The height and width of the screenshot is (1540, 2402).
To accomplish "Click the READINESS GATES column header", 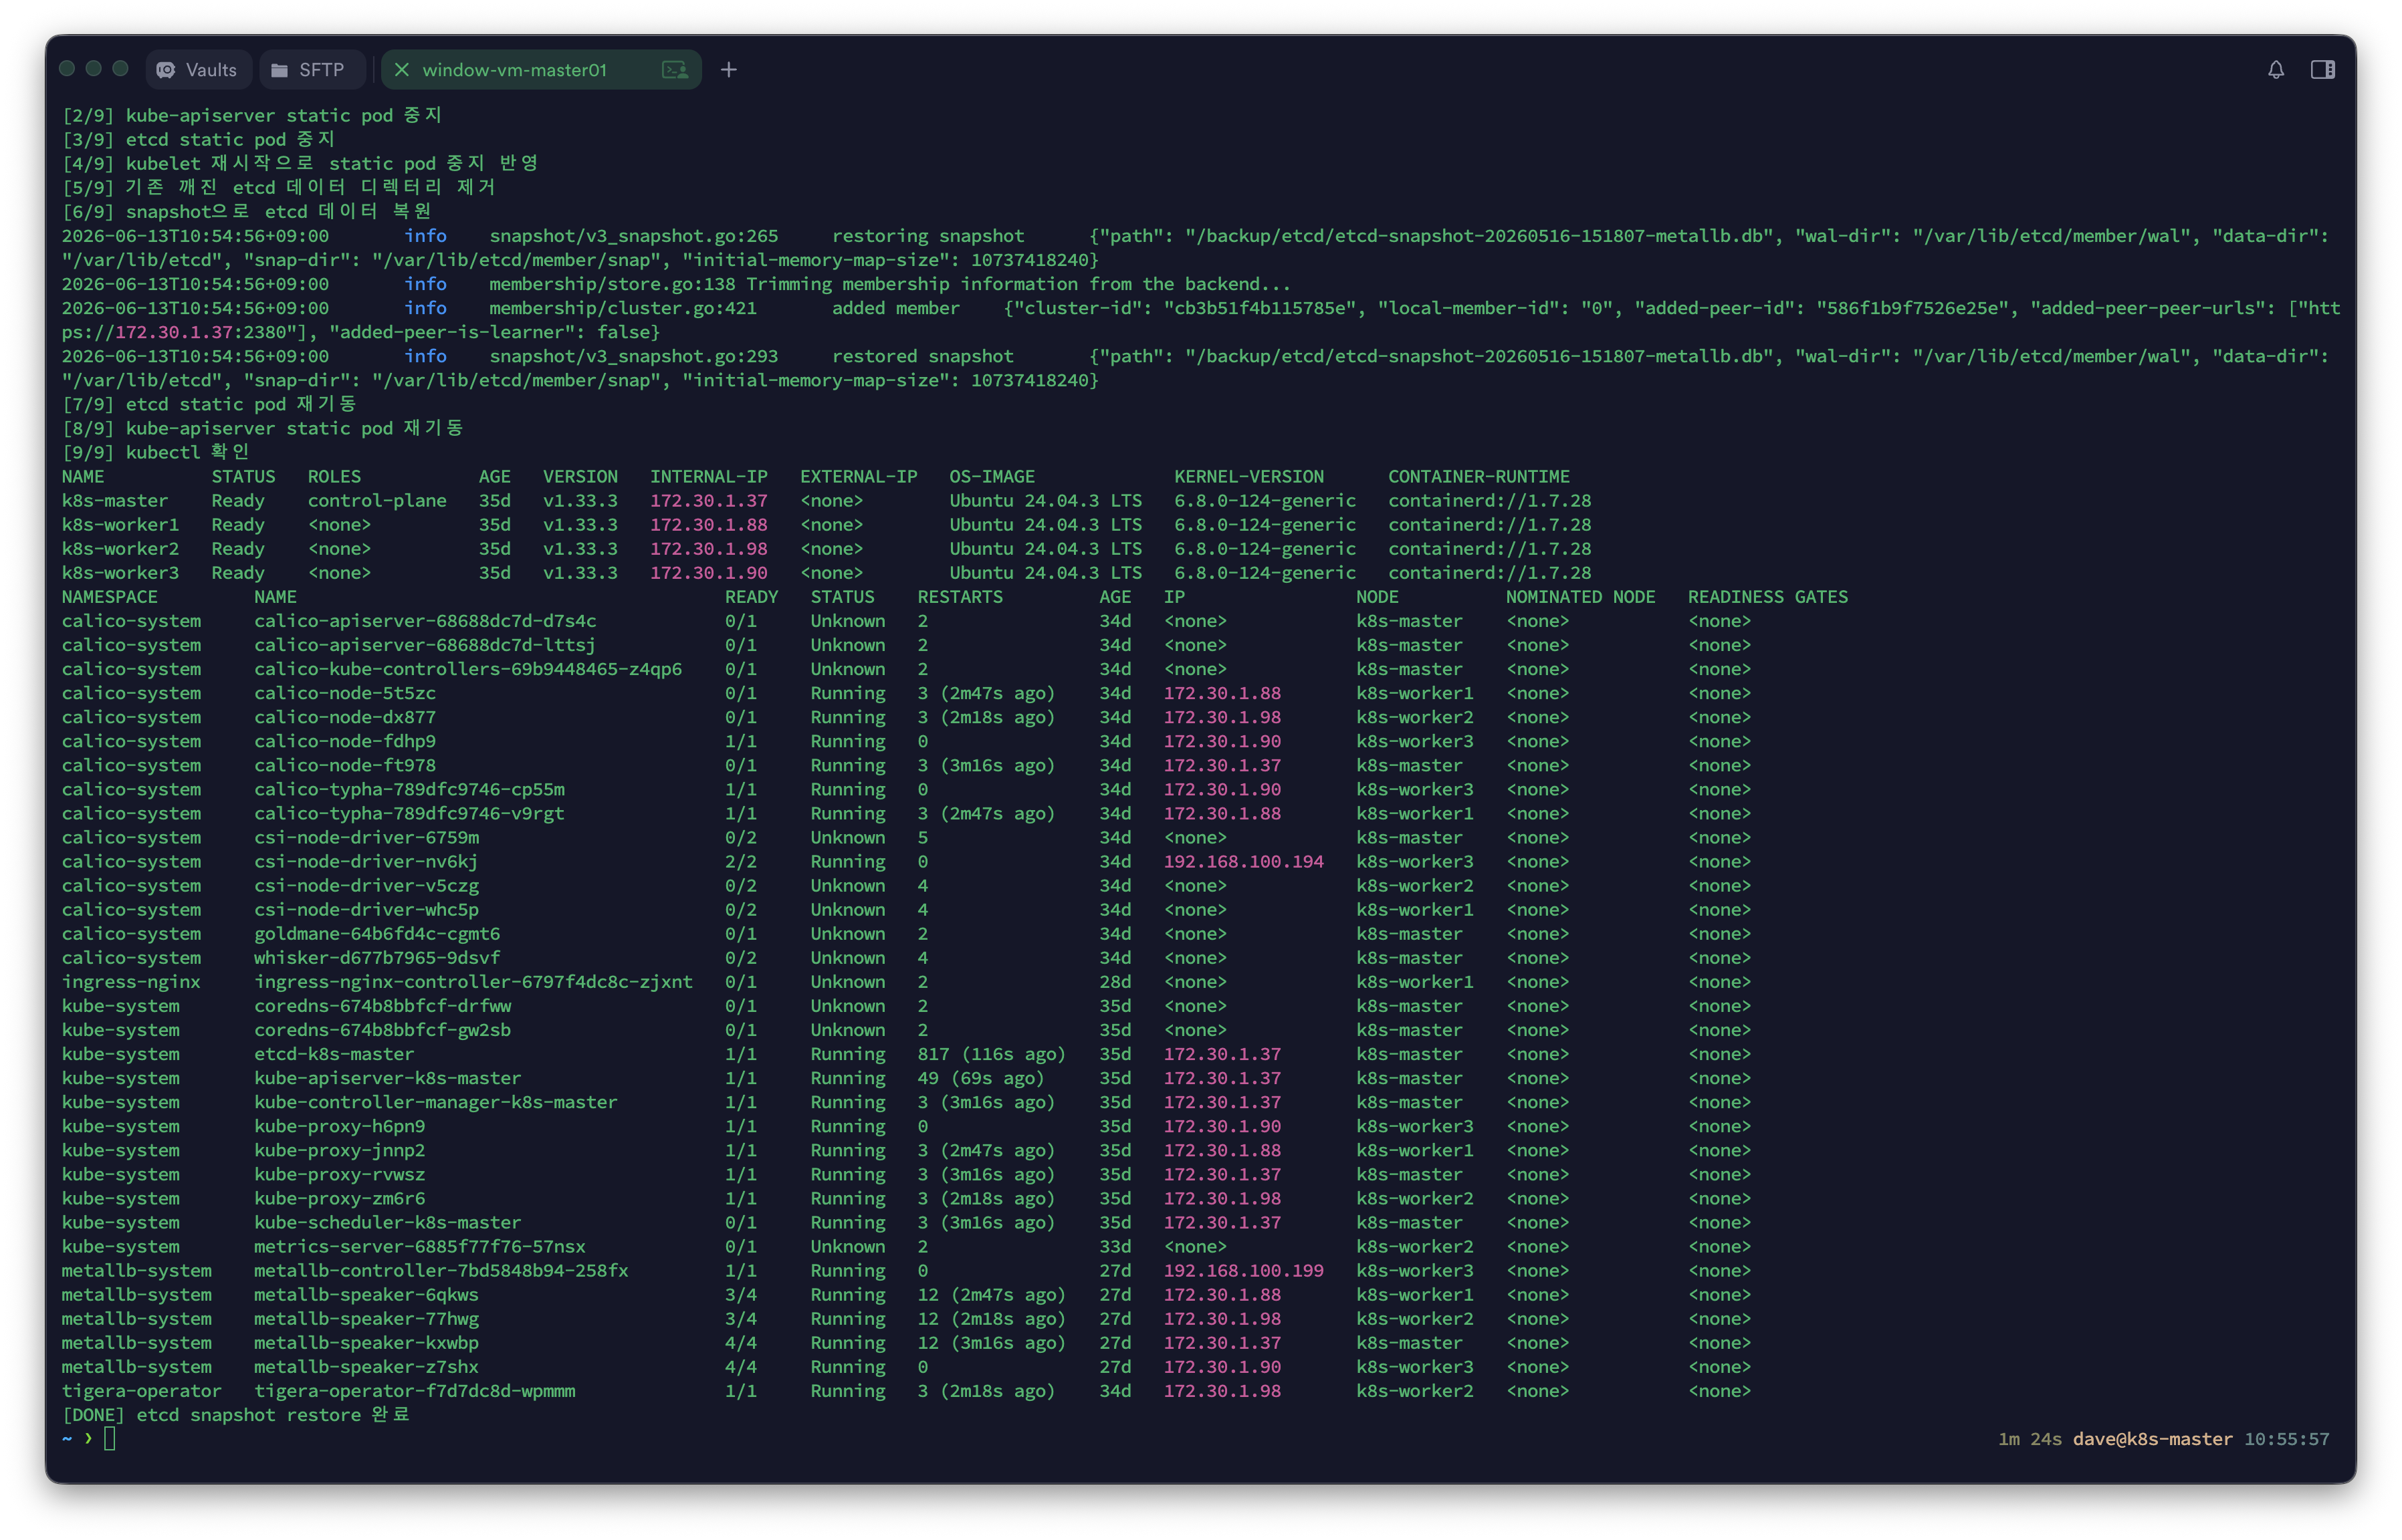I will pos(1767,597).
